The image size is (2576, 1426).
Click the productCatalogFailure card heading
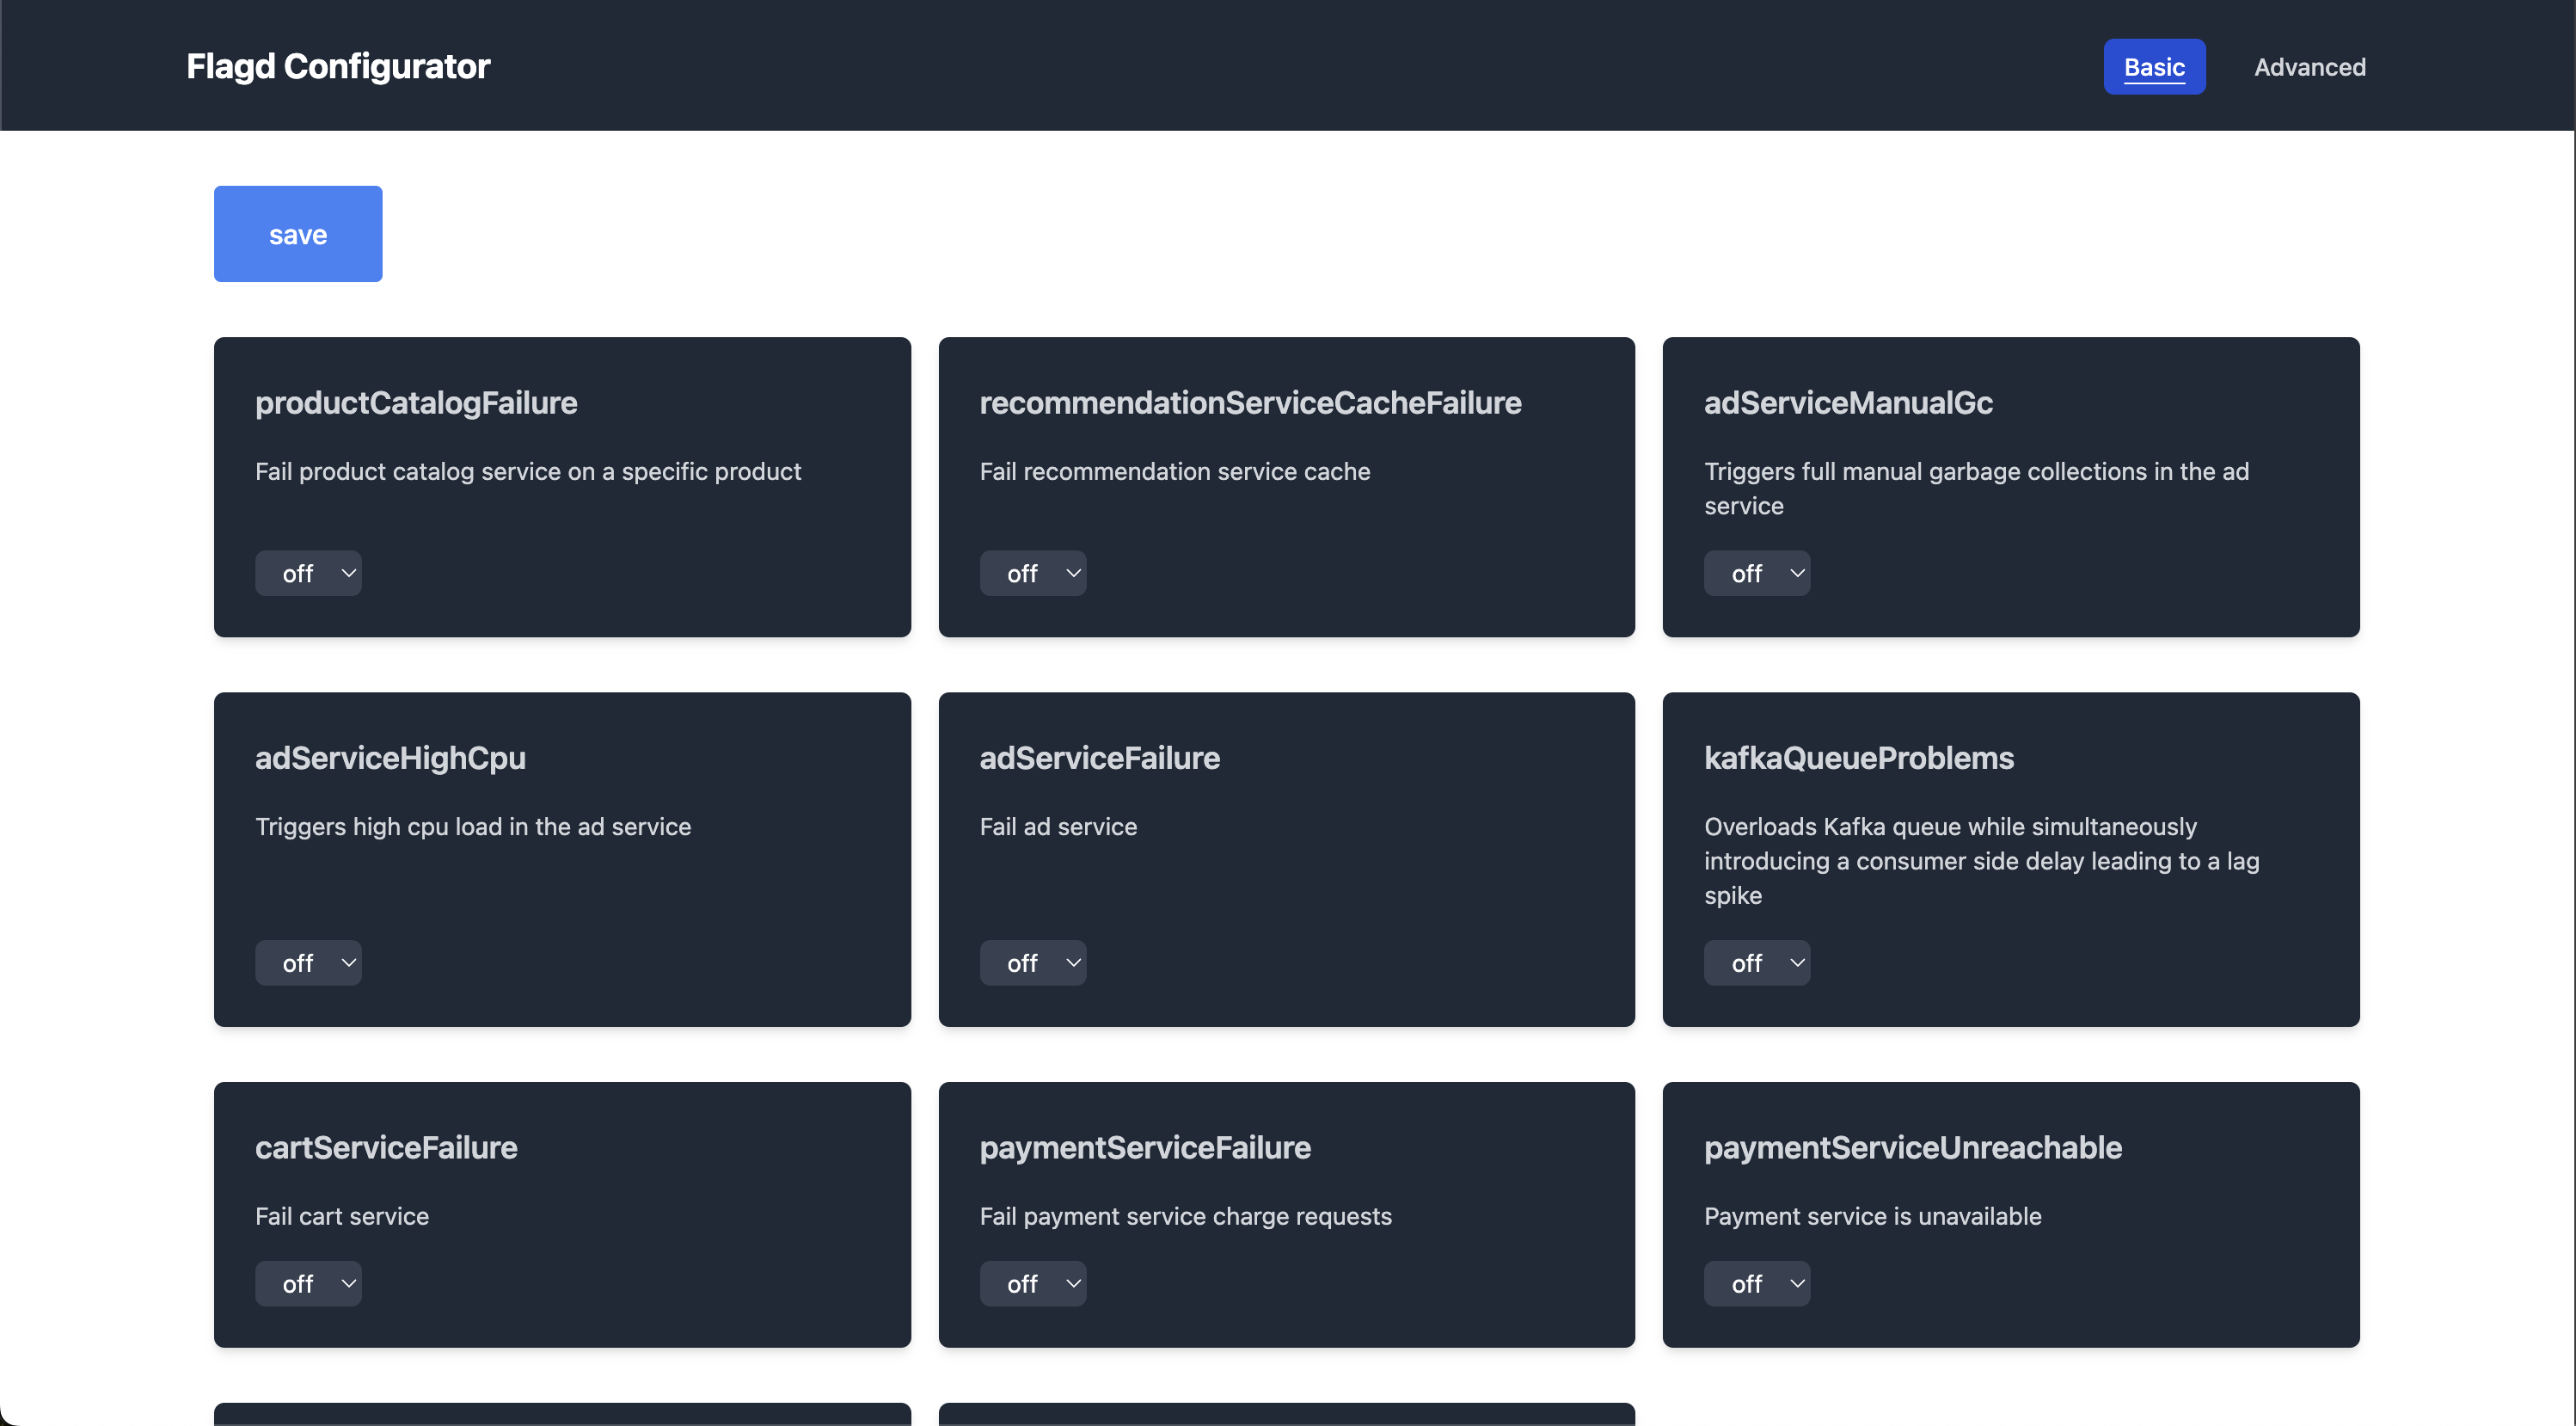[415, 402]
